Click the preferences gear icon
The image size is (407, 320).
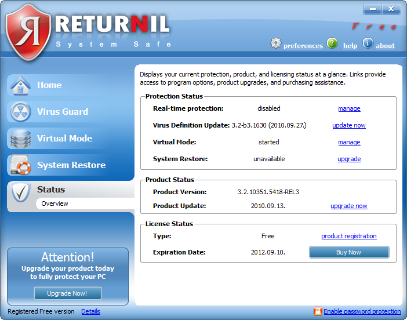[275, 43]
